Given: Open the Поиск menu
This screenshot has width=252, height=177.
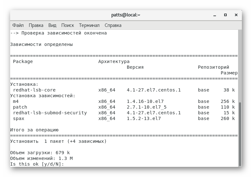Looking at the screenshot, I should (67, 25).
